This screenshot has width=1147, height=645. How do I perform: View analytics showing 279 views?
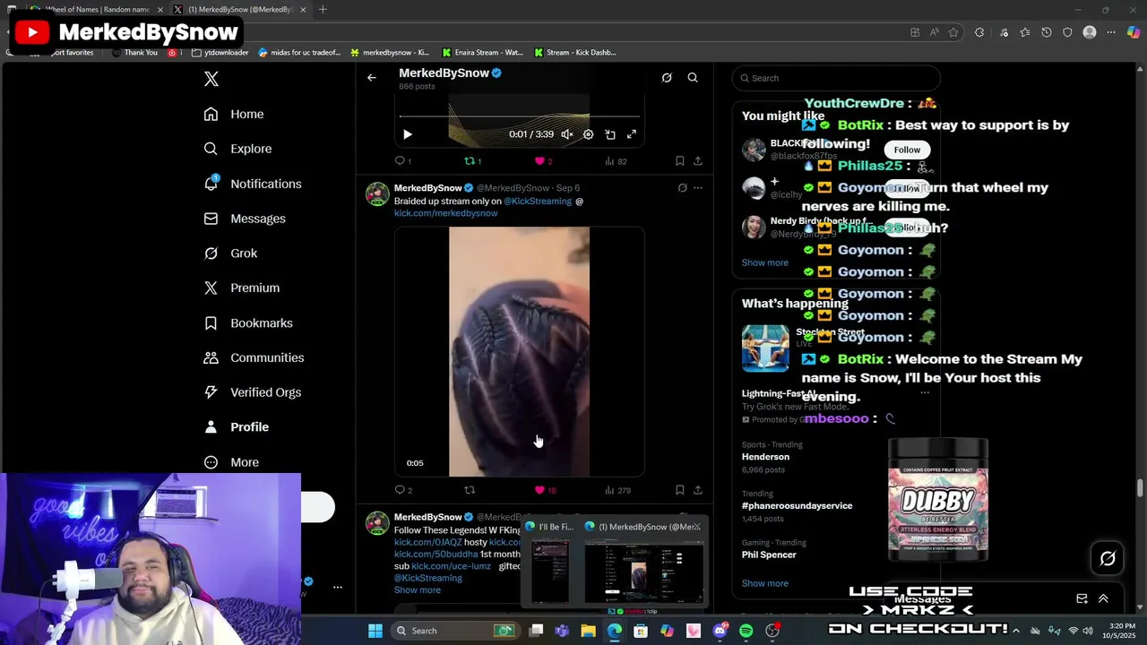(x=617, y=490)
